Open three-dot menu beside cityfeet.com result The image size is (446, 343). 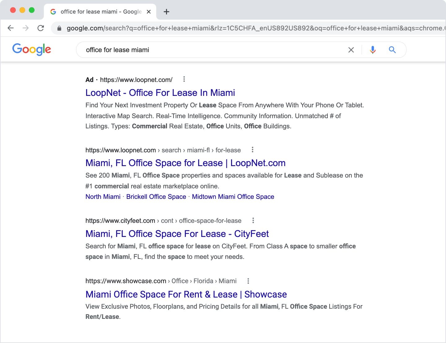[x=253, y=221]
